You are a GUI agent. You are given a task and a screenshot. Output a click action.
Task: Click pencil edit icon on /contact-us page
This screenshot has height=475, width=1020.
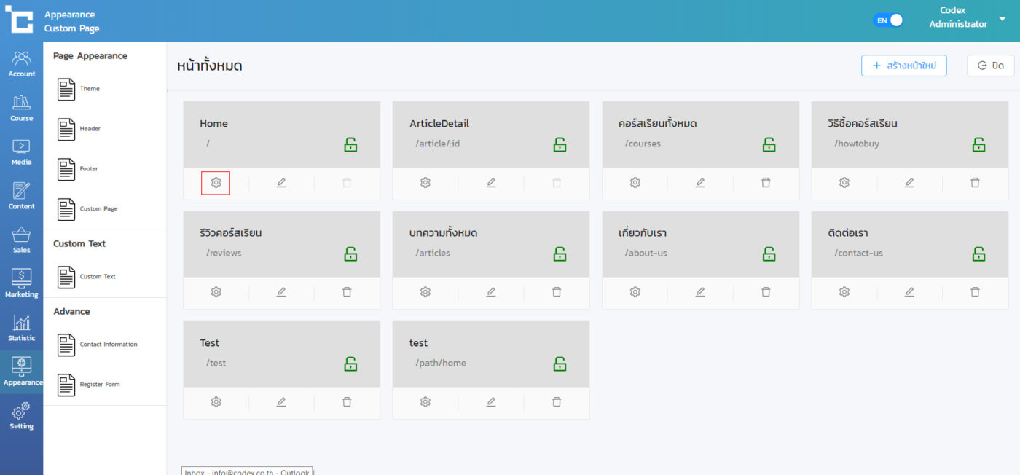tap(909, 292)
